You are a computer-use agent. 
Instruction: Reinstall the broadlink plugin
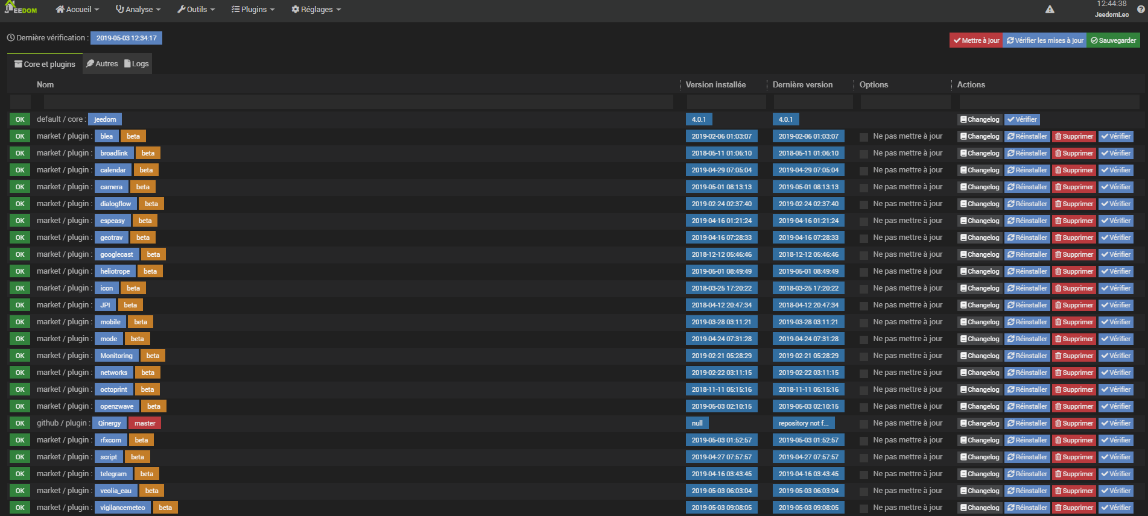(1027, 153)
